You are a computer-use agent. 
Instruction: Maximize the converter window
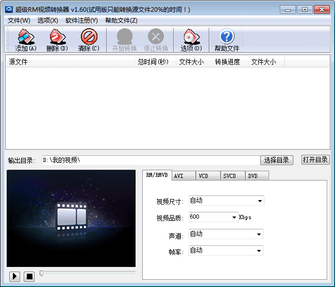point(305,10)
